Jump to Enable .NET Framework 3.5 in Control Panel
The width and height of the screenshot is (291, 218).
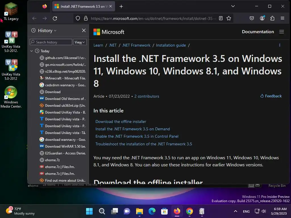pos(137,137)
